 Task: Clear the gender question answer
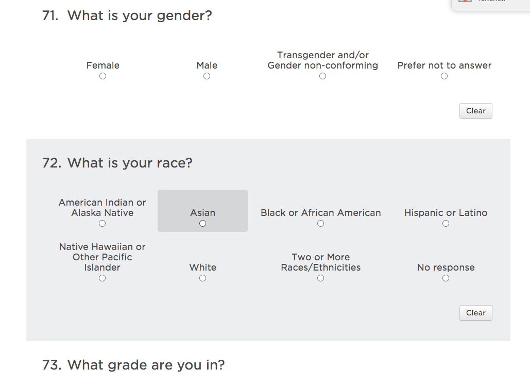[475, 111]
